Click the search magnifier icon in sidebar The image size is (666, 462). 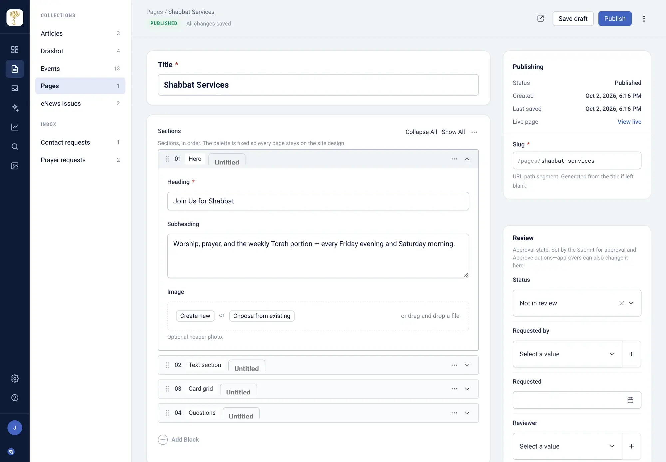point(15,146)
